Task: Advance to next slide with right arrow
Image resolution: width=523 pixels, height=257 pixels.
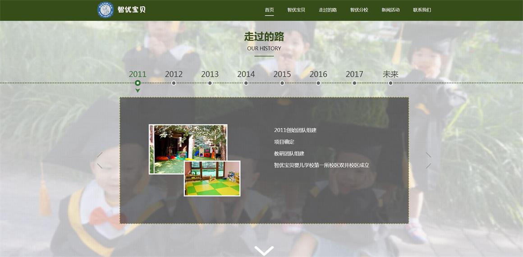Action: click(x=428, y=160)
